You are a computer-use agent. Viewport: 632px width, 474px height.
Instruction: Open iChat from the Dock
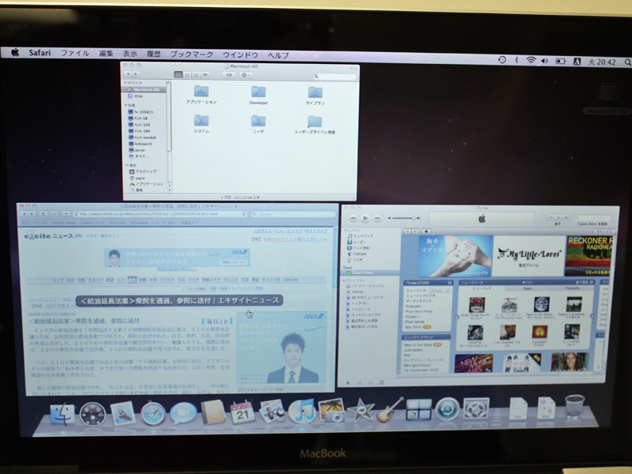coord(183,413)
